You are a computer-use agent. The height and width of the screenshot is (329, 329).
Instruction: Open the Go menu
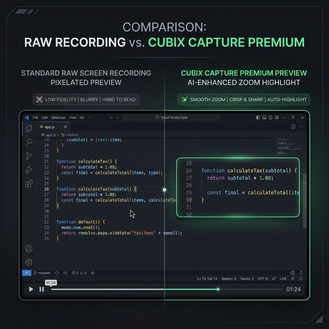click(82, 118)
